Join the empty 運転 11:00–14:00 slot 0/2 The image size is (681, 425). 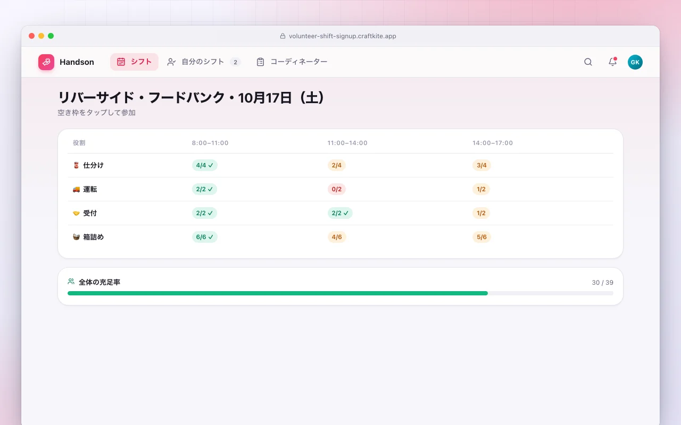point(337,189)
